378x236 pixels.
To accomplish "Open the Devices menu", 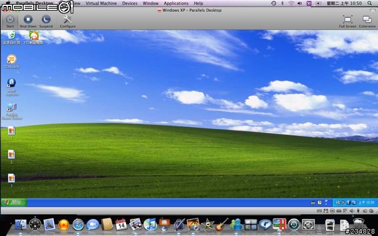I will click(130, 4).
